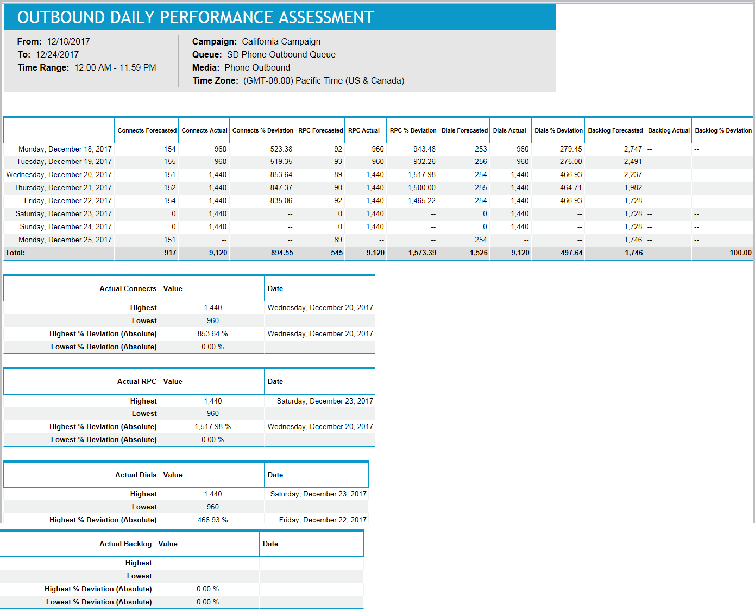Select the Backlog Forecasted column header
The width and height of the screenshot is (755, 611).
point(615,130)
